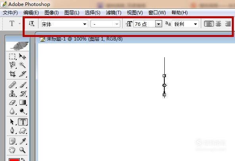The width and height of the screenshot is (235, 161).
Task: Open the 窗口(W) menu
Action: click(157, 13)
